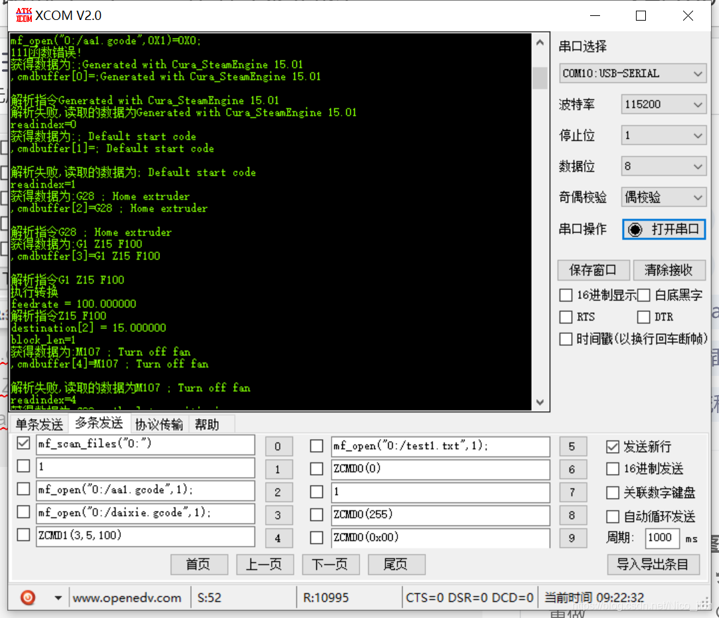Click send button 4 for ZCMD1
Image resolution: width=719 pixels, height=618 pixels.
coord(278,538)
